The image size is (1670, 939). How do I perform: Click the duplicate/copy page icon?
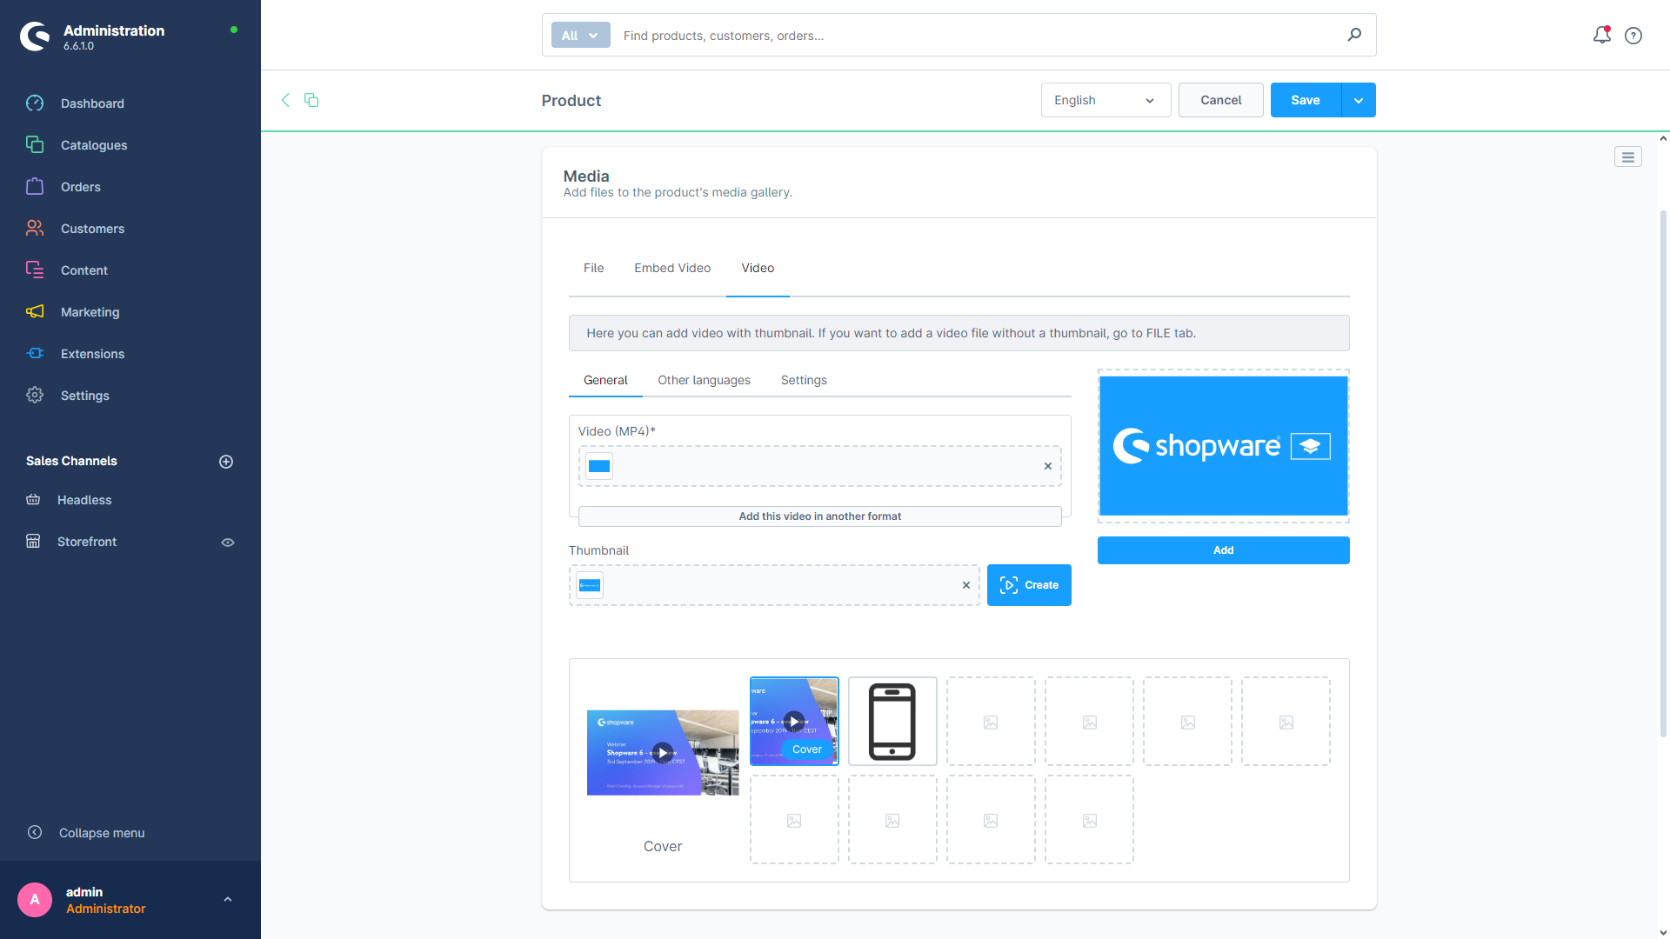click(312, 100)
